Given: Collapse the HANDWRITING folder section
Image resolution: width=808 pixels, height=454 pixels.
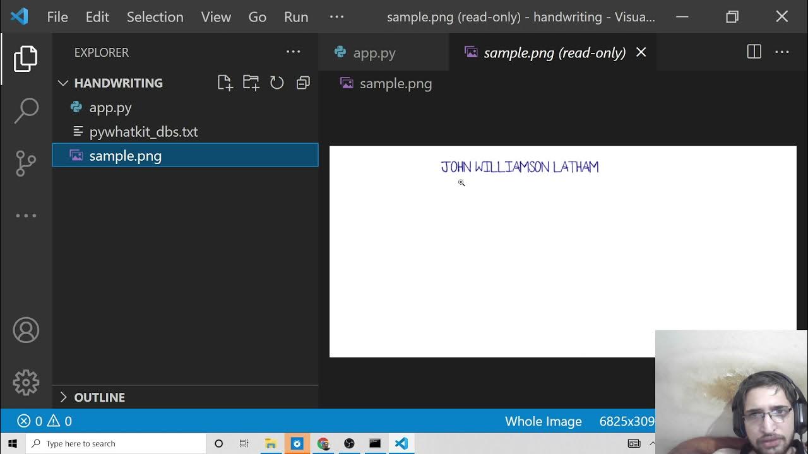Looking at the screenshot, I should (63, 83).
